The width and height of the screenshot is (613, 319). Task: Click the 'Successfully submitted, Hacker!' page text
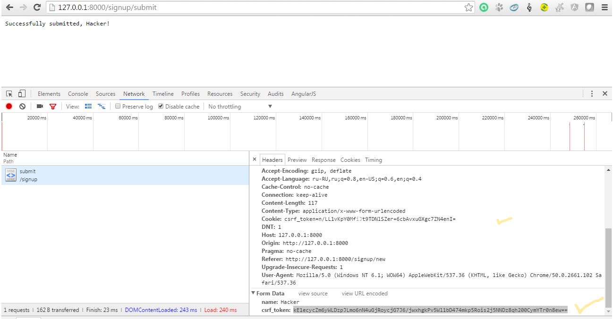[x=57, y=24]
